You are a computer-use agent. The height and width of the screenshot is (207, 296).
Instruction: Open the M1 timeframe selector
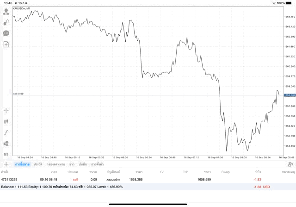6,154
